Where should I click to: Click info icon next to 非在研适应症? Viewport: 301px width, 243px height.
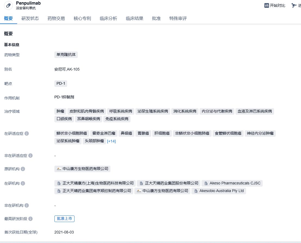coord(30,156)
